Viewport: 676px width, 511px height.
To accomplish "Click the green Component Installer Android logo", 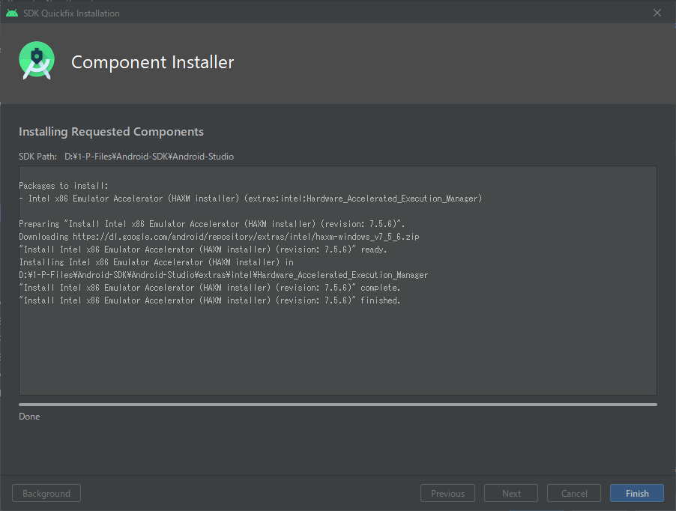I will coord(36,61).
